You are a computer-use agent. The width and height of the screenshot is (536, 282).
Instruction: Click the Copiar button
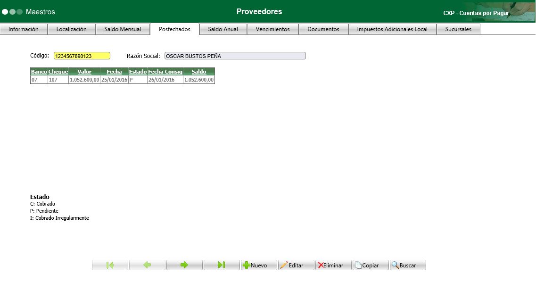(x=371, y=265)
